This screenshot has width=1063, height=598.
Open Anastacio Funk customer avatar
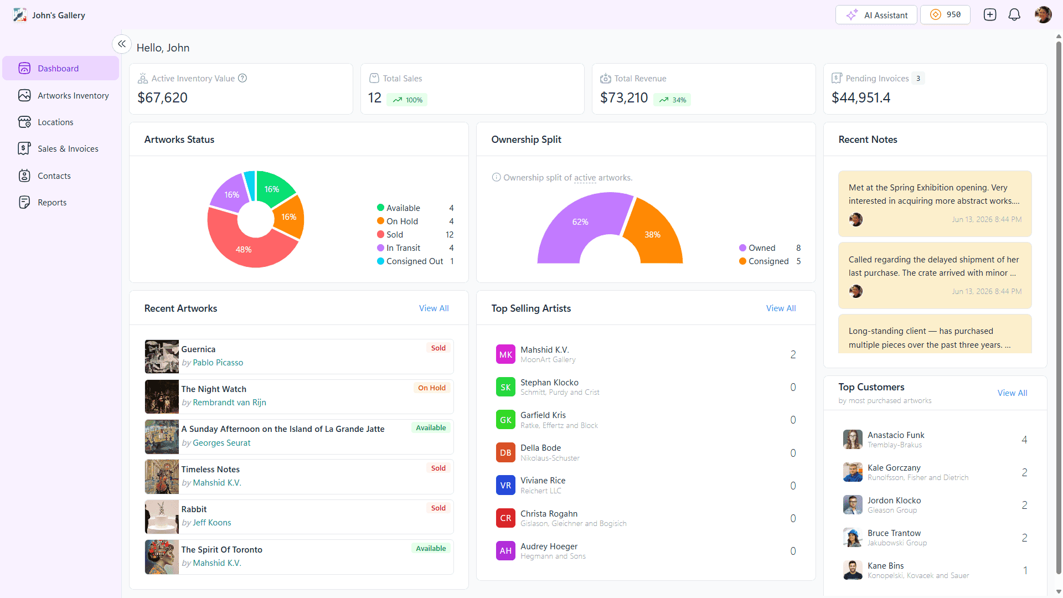853,439
